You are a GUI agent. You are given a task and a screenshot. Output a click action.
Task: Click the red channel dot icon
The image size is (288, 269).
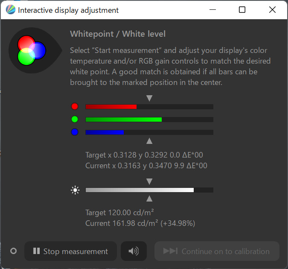pyautogui.click(x=75, y=106)
